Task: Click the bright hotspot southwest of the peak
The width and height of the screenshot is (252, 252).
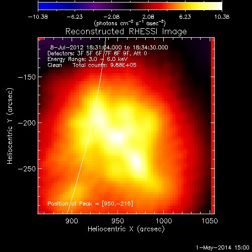Action: pos(137,162)
